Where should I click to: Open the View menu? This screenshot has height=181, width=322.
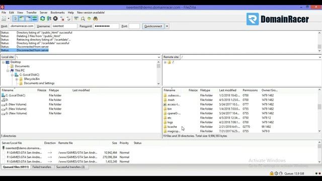pos(20,13)
